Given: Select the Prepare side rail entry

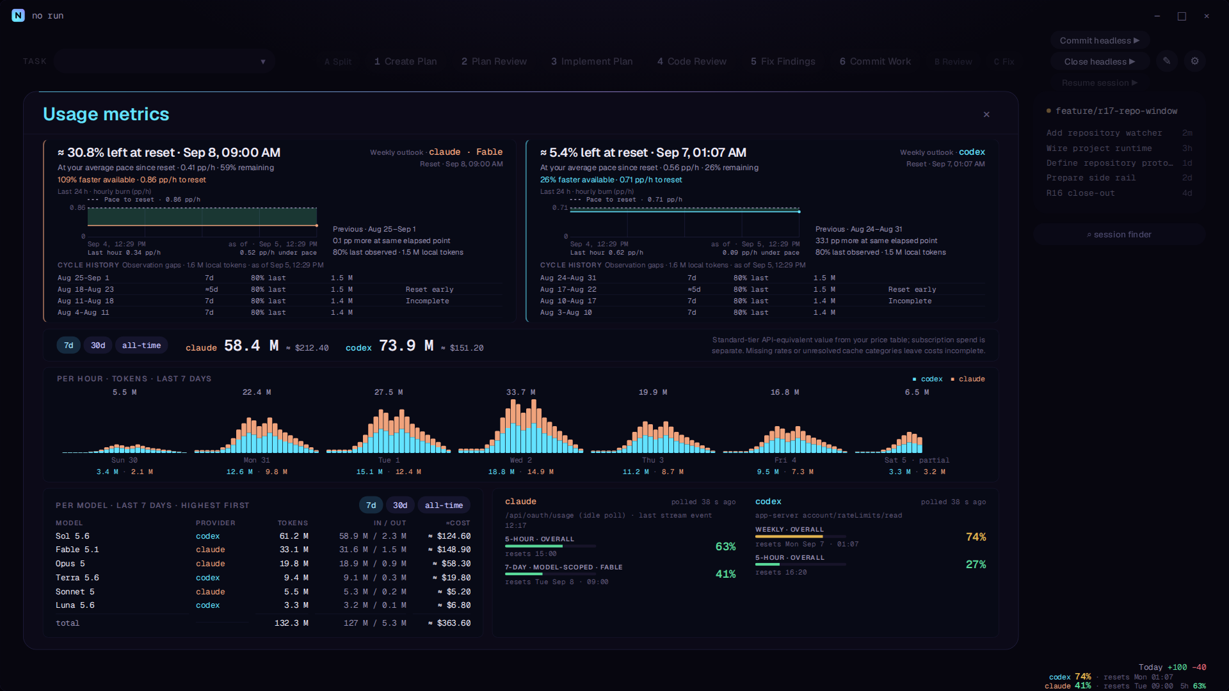Looking at the screenshot, I should point(1119,178).
